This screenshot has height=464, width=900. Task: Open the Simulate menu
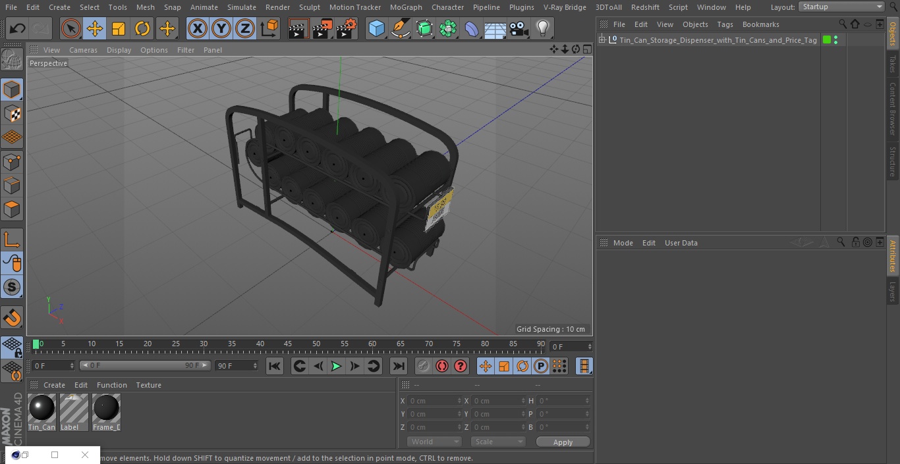[242, 7]
